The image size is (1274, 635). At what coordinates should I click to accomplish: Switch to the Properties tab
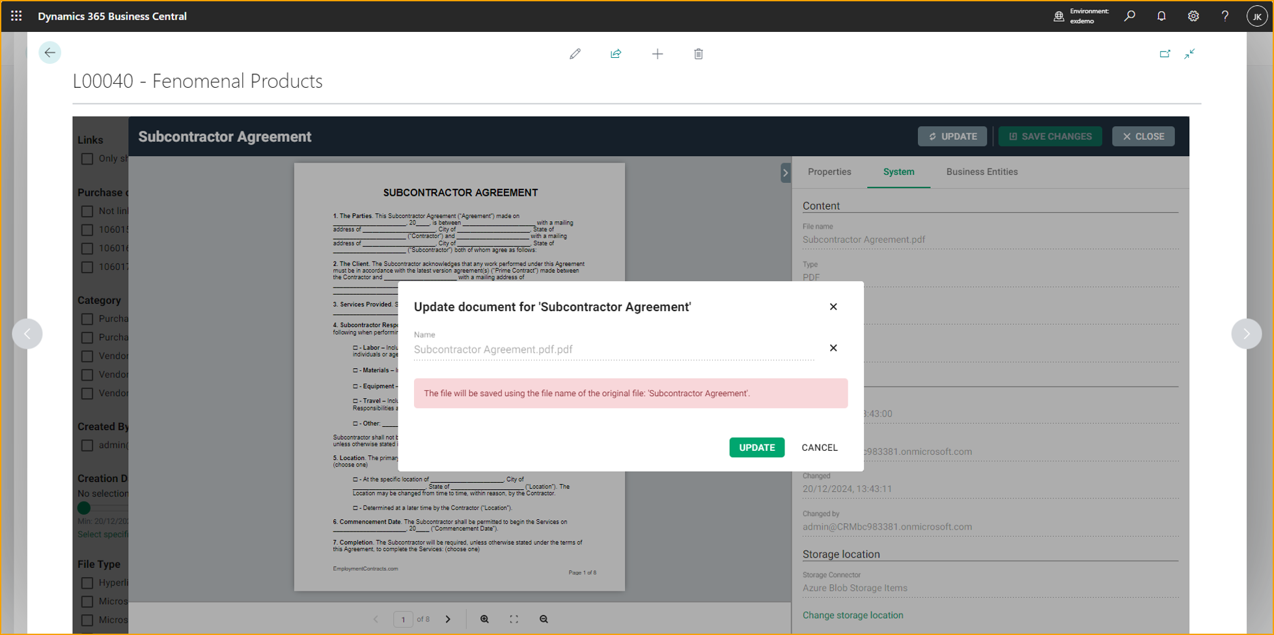(829, 172)
